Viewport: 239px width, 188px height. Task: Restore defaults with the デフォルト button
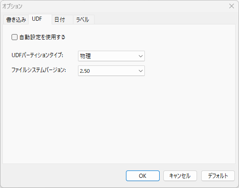coord(218,176)
